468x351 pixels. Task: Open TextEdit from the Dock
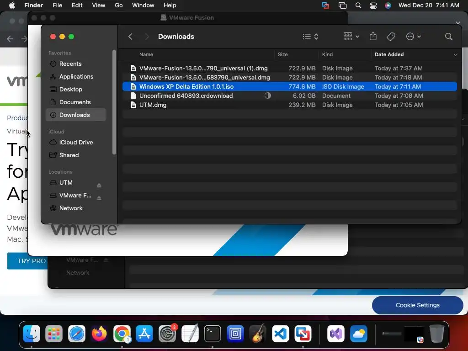[x=190, y=333]
